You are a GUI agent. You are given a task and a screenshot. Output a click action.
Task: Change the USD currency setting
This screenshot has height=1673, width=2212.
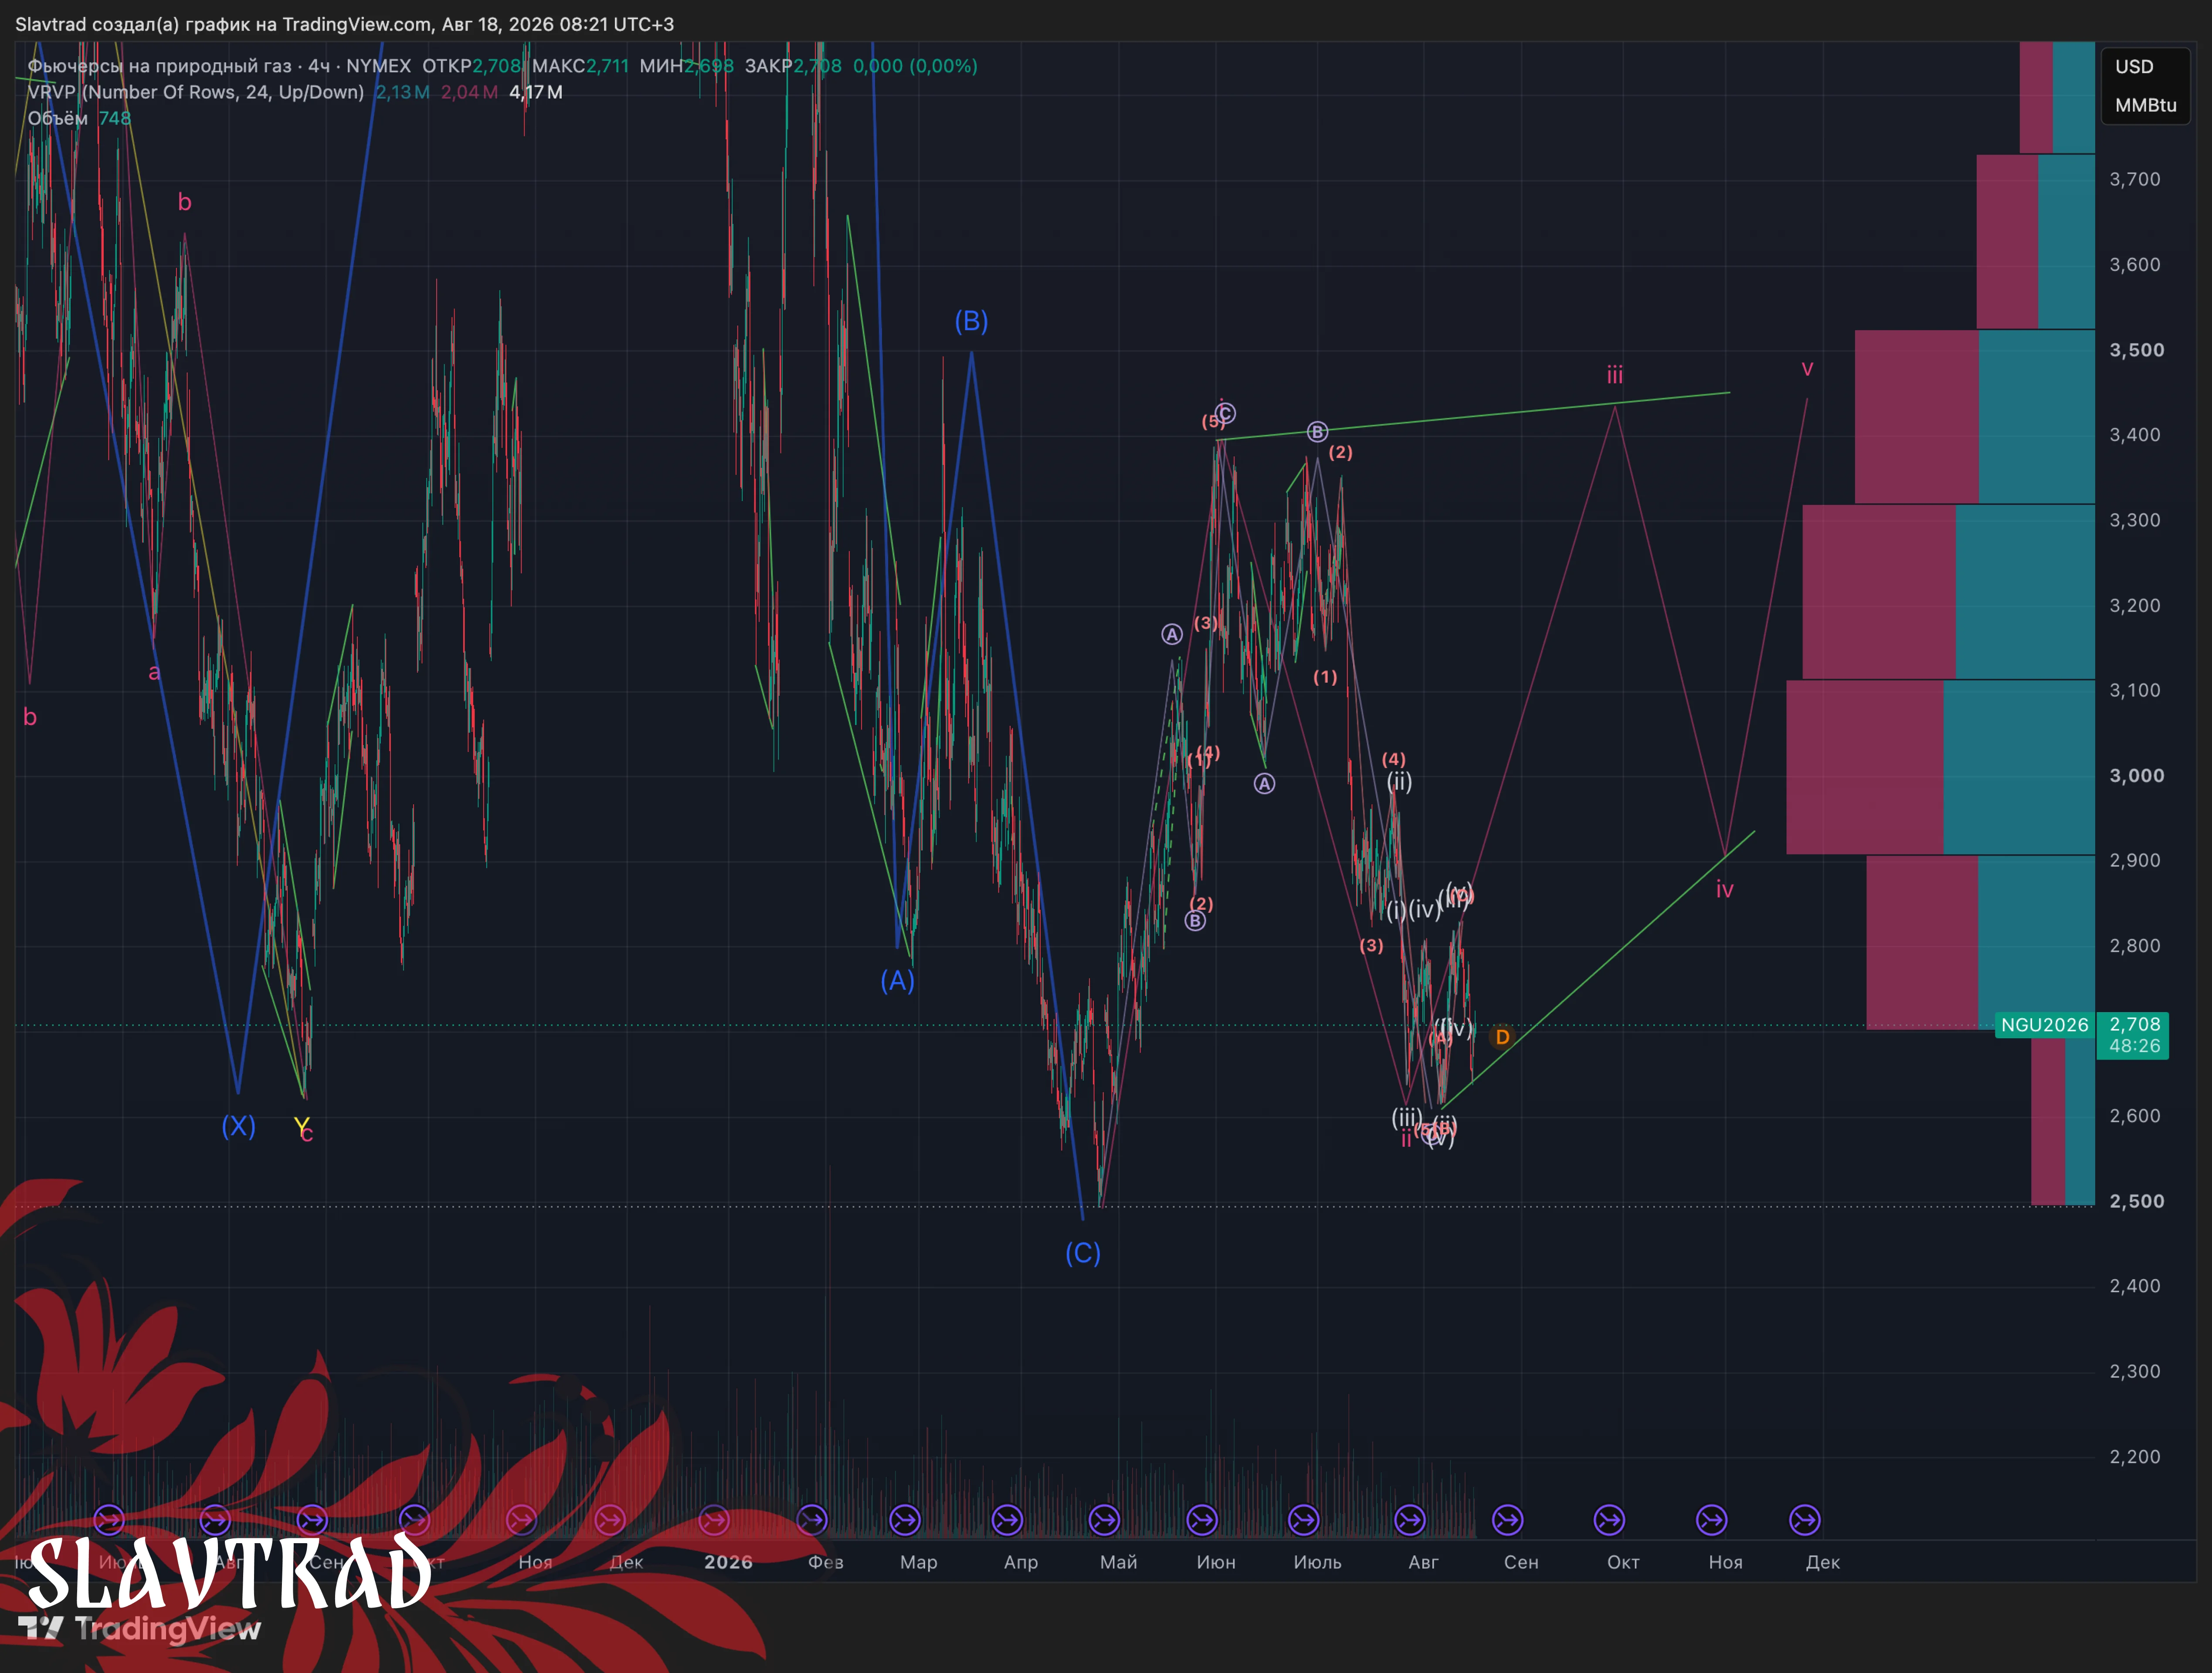tap(2134, 67)
